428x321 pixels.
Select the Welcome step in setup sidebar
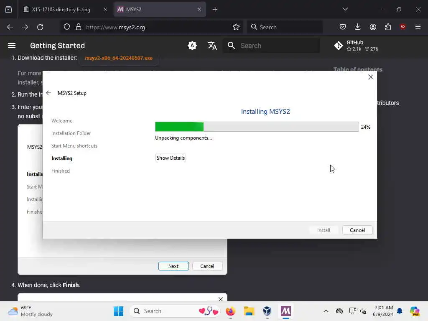[62, 121]
